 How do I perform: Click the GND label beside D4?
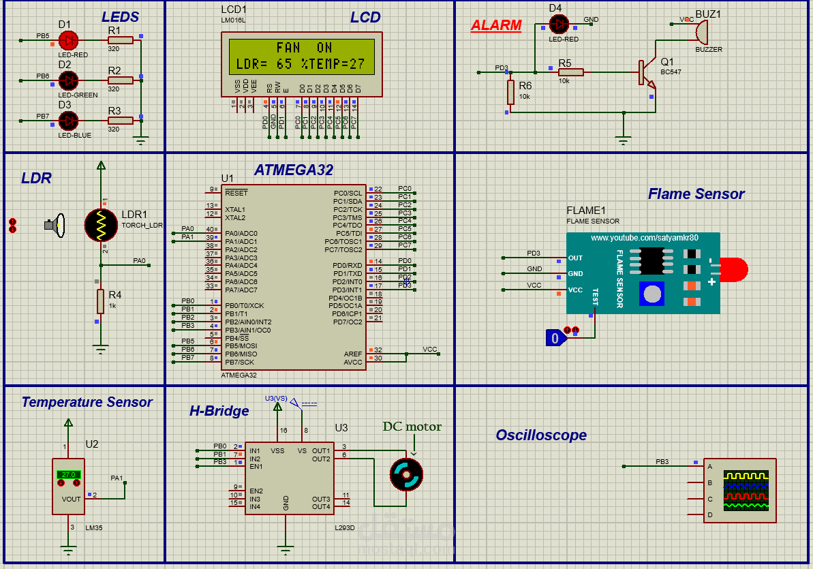591,20
